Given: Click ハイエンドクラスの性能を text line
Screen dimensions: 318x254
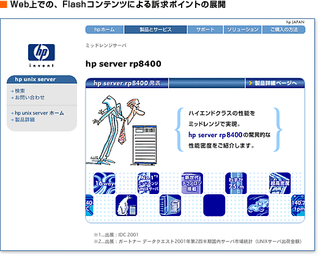Looking at the screenshot, I should click(x=221, y=113).
